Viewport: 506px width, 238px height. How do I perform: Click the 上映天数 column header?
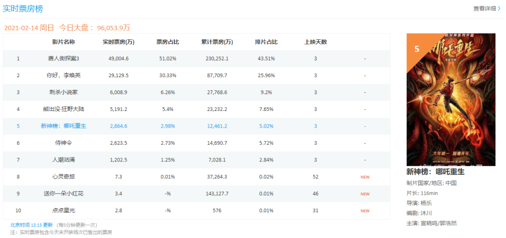point(316,42)
